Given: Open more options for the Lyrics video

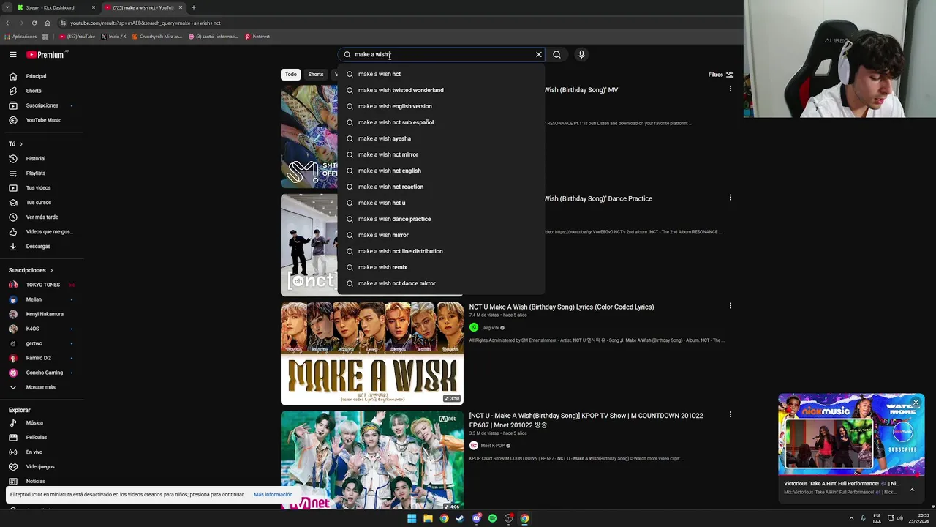Looking at the screenshot, I should [x=730, y=306].
